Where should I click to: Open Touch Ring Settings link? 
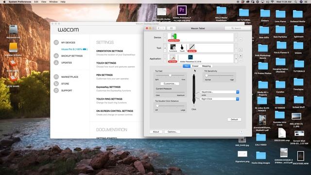click(109, 99)
